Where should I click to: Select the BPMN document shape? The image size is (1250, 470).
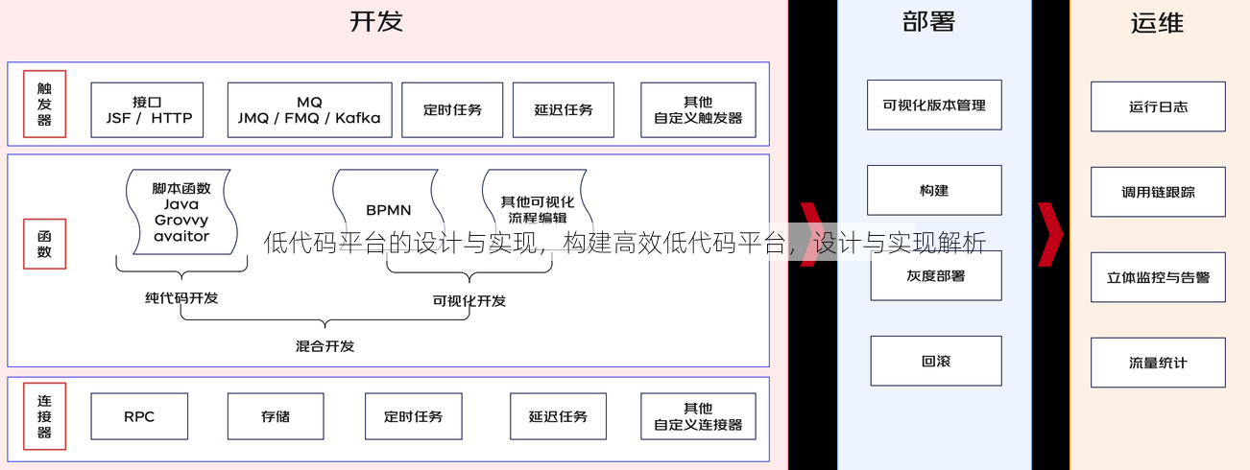(388, 209)
